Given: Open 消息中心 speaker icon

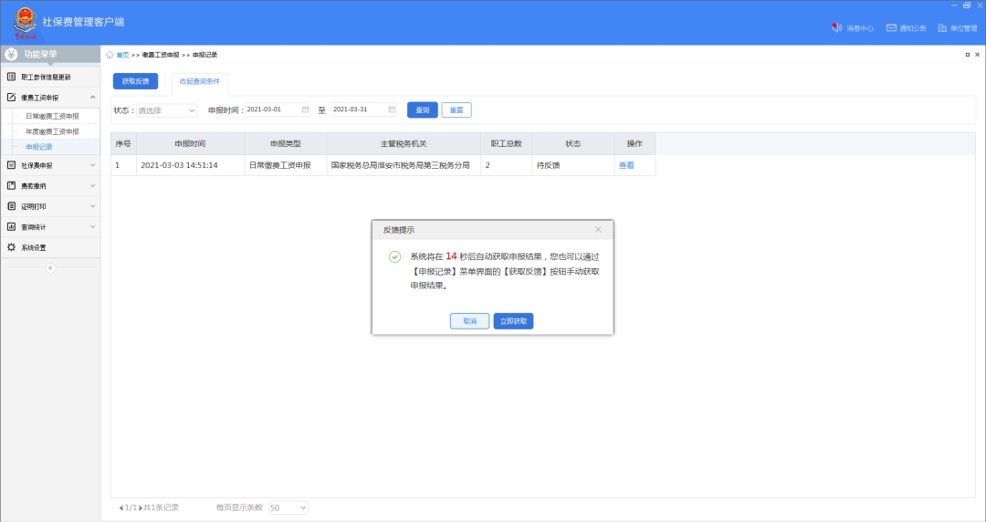Looking at the screenshot, I should tap(836, 27).
